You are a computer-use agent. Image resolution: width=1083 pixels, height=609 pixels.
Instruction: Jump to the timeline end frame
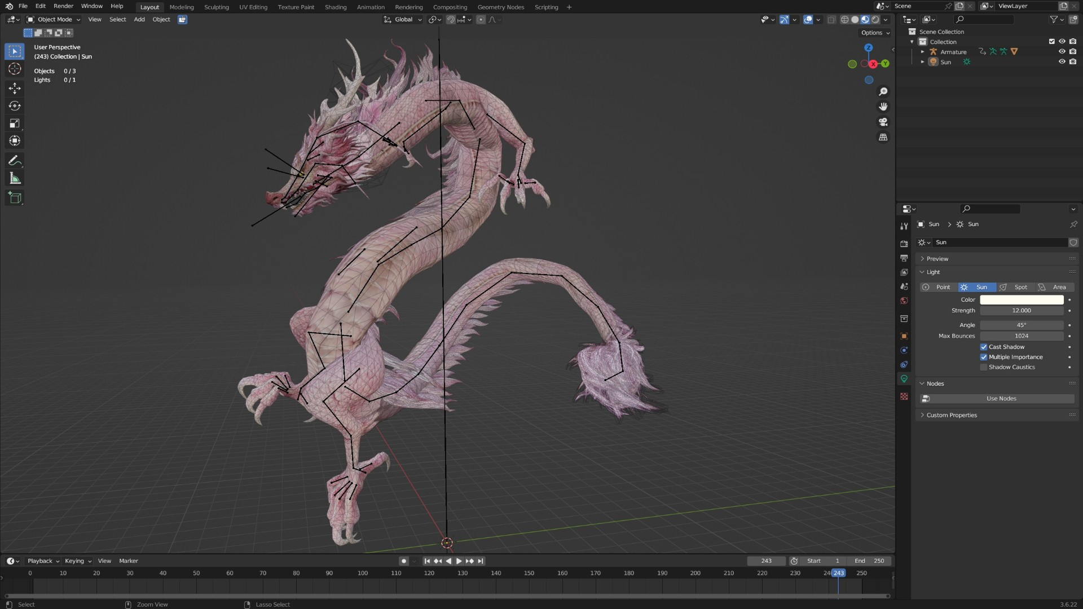pos(481,561)
